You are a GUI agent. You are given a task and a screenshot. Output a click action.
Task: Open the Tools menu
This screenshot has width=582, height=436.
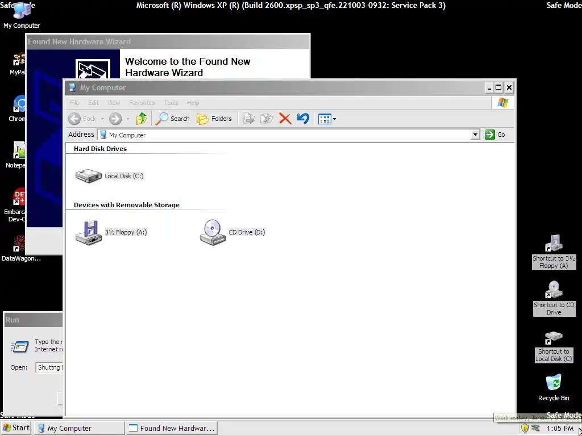tap(171, 103)
